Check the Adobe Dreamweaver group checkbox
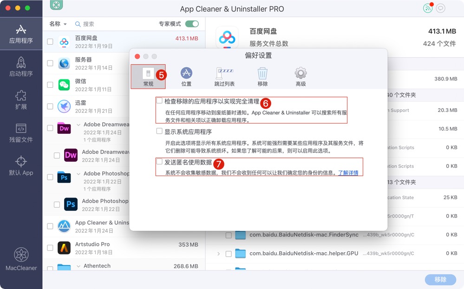The height and width of the screenshot is (289, 464). point(50,128)
